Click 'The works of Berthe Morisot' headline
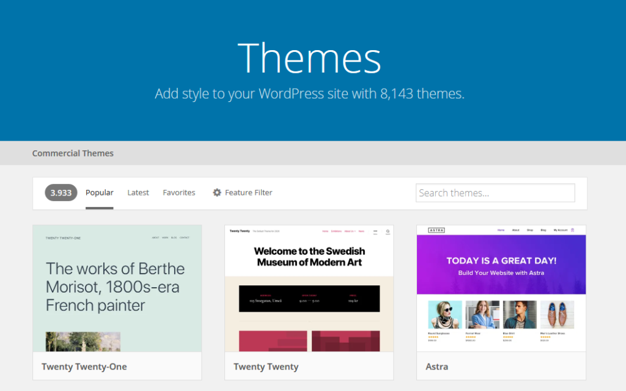This screenshot has width=626, height=391. click(115, 287)
